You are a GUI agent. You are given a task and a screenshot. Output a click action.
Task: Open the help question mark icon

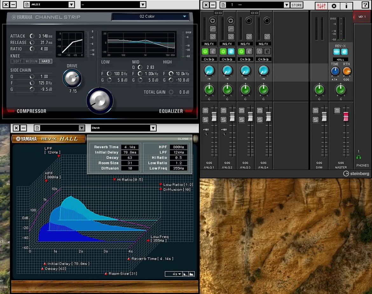365,5
